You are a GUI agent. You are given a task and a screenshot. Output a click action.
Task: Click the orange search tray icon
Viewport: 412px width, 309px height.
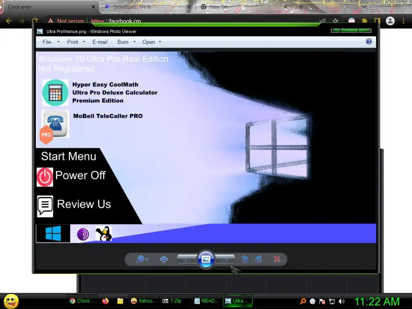click(303, 301)
